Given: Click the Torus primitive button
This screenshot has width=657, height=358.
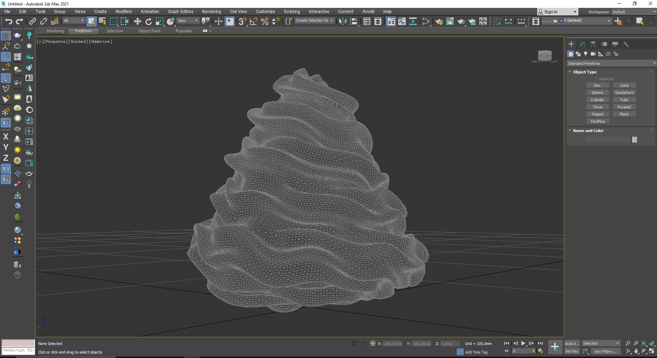Looking at the screenshot, I should pyautogui.click(x=597, y=107).
